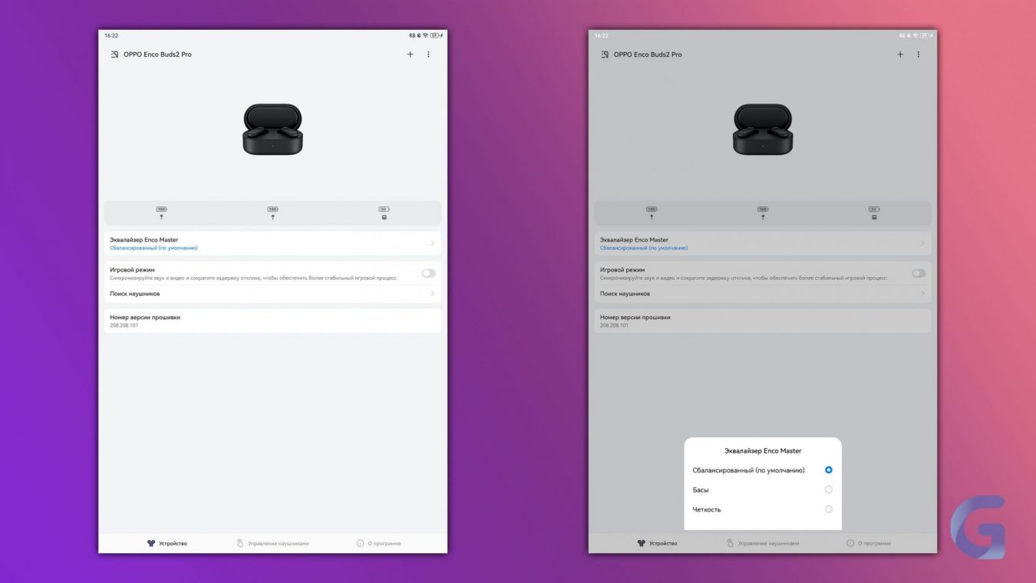Tap the device icon beside right OPPO title

[605, 54]
